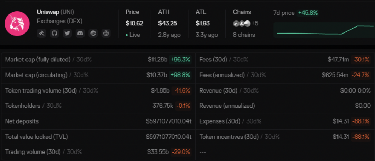Select the 'Fees (30d)' metric label
The width and height of the screenshot is (375, 161).
click(213, 60)
